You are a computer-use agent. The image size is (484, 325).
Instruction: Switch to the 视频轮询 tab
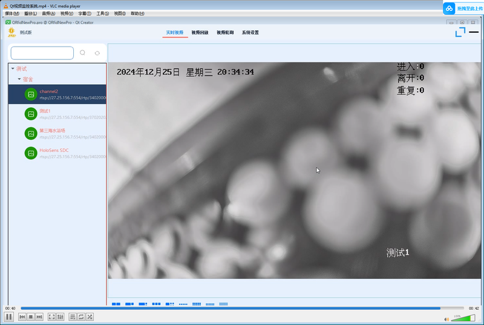(x=225, y=33)
